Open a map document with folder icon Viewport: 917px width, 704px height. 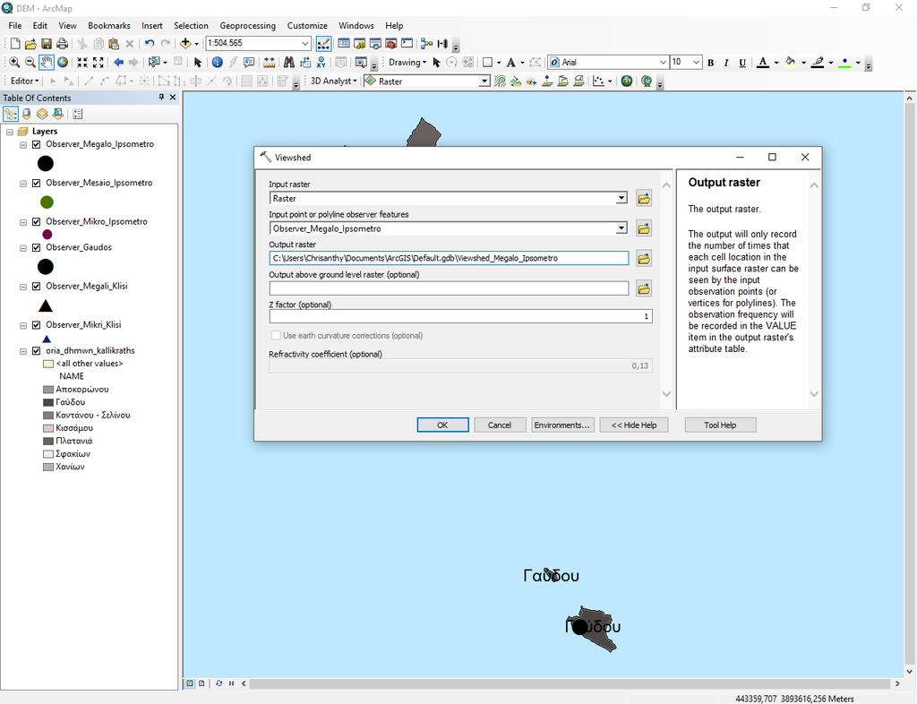pyautogui.click(x=30, y=43)
